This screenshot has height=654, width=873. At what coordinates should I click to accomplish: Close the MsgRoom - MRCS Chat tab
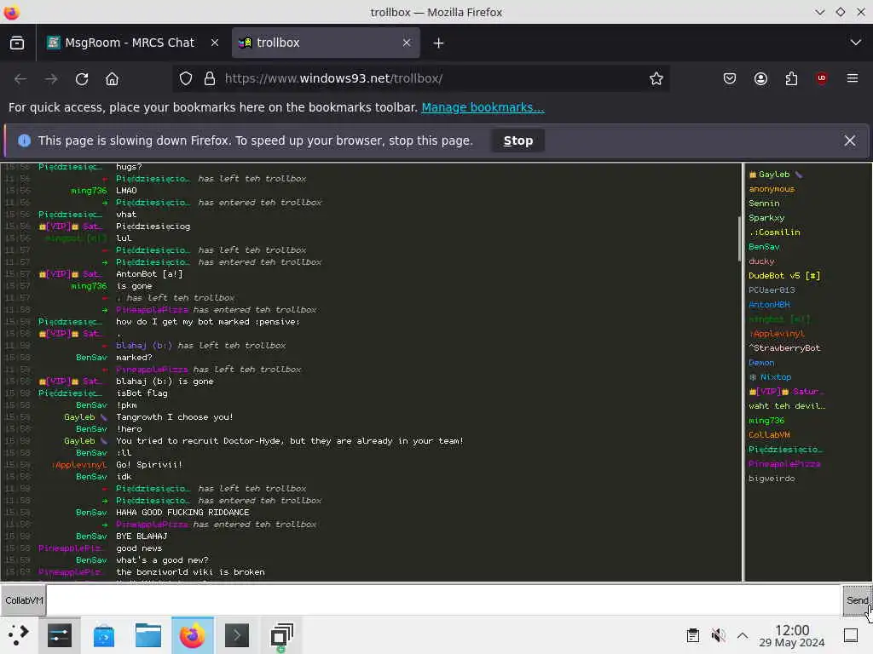click(x=214, y=43)
